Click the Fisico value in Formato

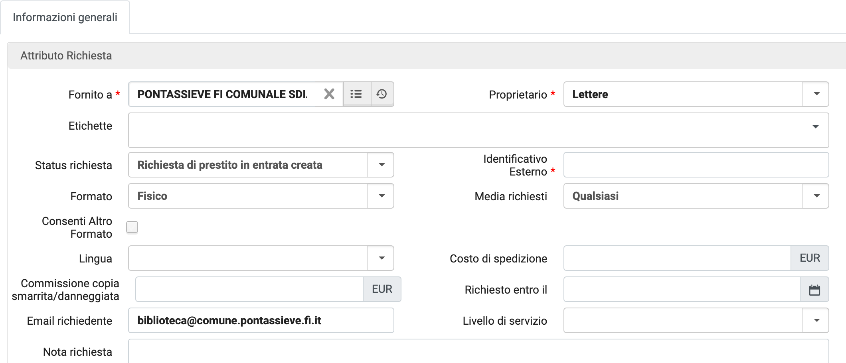click(x=152, y=196)
